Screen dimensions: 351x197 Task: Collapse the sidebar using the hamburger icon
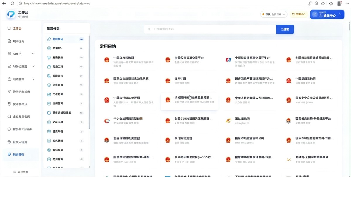click(x=15, y=172)
